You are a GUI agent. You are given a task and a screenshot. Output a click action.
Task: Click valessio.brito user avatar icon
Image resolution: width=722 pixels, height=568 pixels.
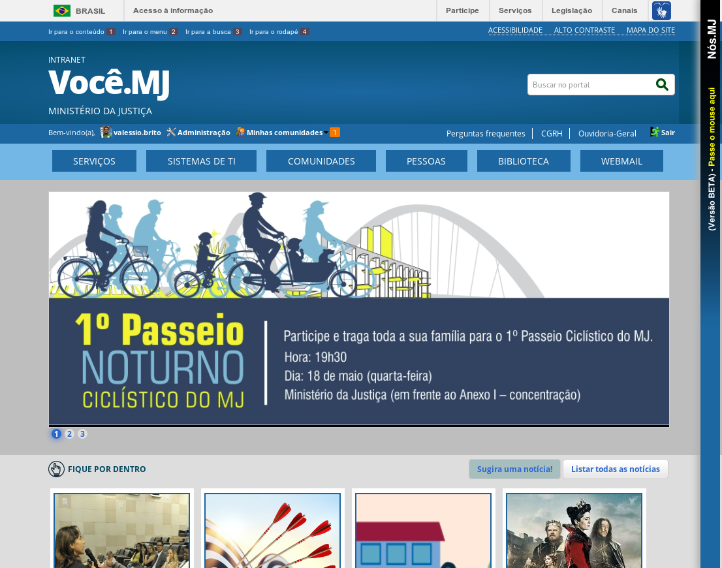(x=106, y=133)
